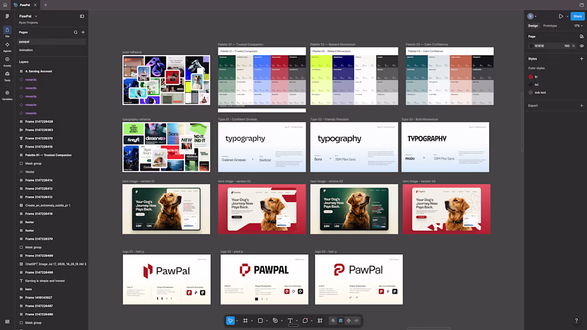Open the Move tool options arrow
This screenshot has height=330, width=587.
[x=237, y=320]
